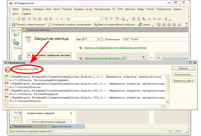Switch to Панель функций window tab
201x136 pixels.
click(28, 126)
